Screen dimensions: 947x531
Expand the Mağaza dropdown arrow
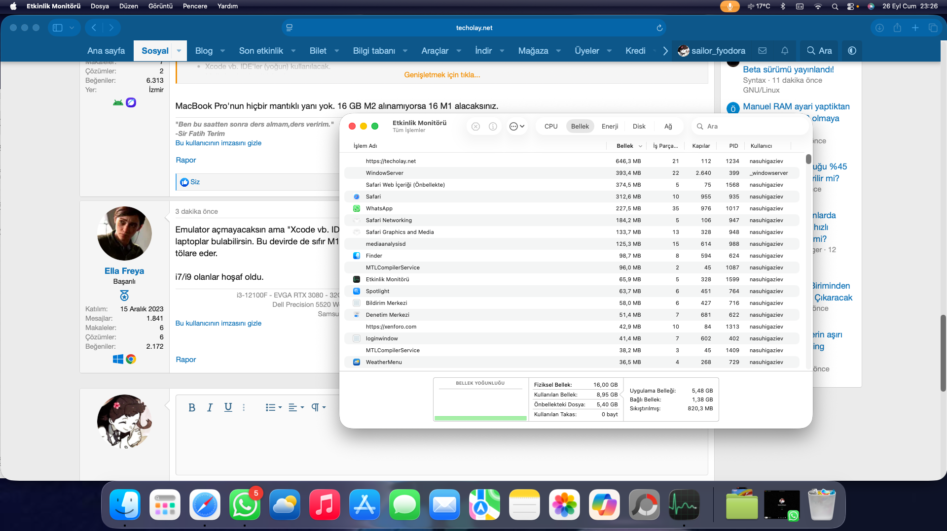click(x=558, y=51)
